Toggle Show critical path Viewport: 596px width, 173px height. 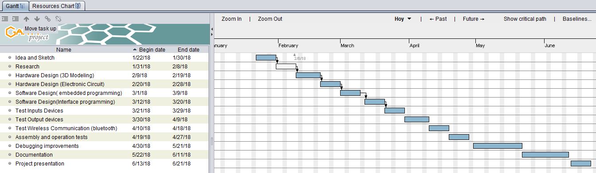[x=525, y=19]
